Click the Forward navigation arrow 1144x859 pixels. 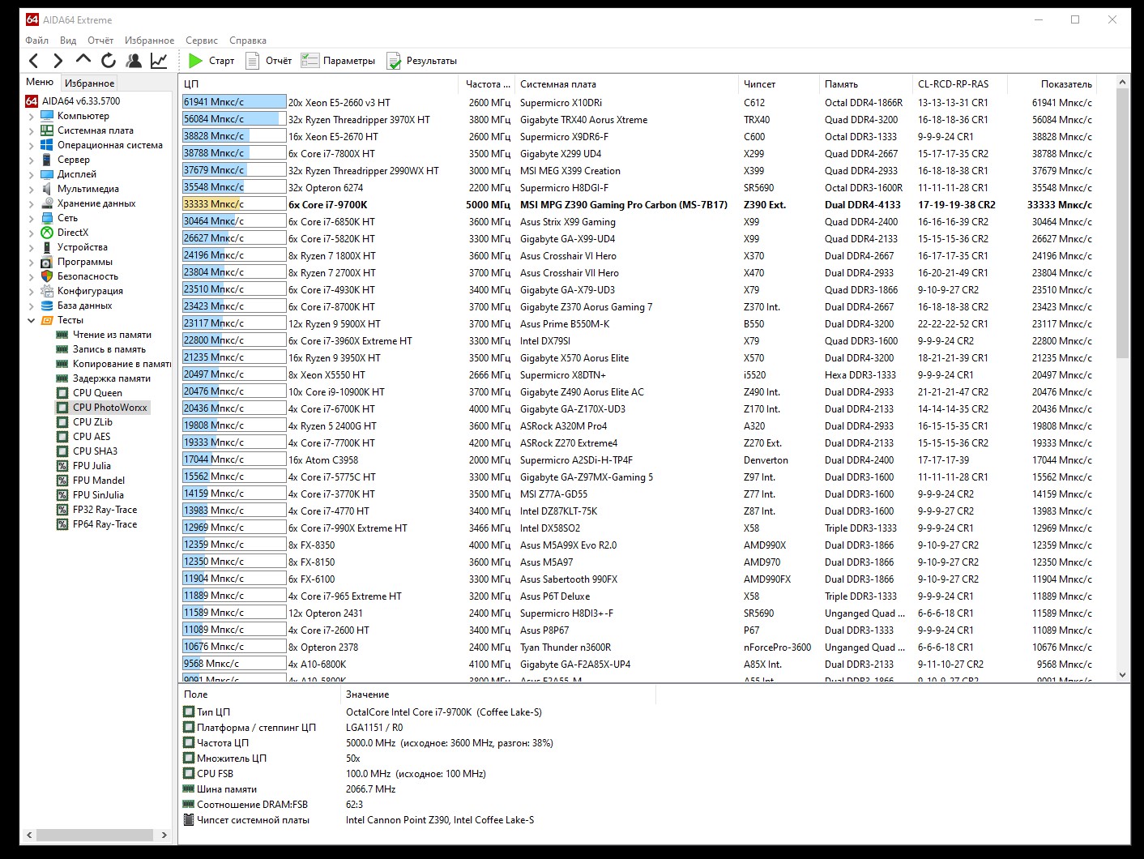(x=58, y=61)
